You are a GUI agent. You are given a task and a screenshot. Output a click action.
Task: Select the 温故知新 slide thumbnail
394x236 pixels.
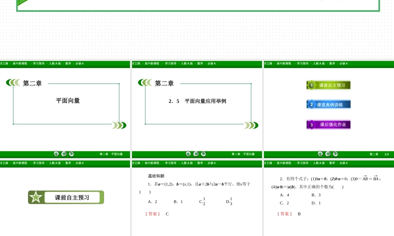197,197
